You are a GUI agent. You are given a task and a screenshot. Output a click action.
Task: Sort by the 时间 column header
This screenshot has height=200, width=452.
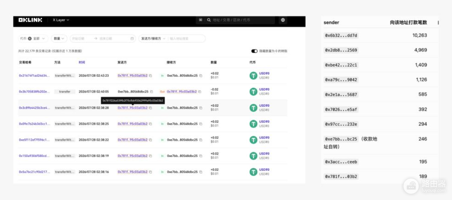(x=82, y=62)
